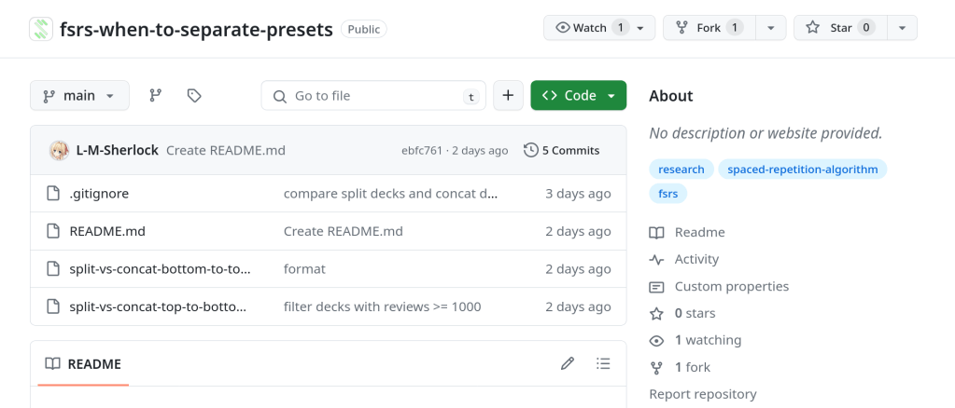Click the repository logo icon
The image size is (955, 408).
pyautogui.click(x=41, y=29)
